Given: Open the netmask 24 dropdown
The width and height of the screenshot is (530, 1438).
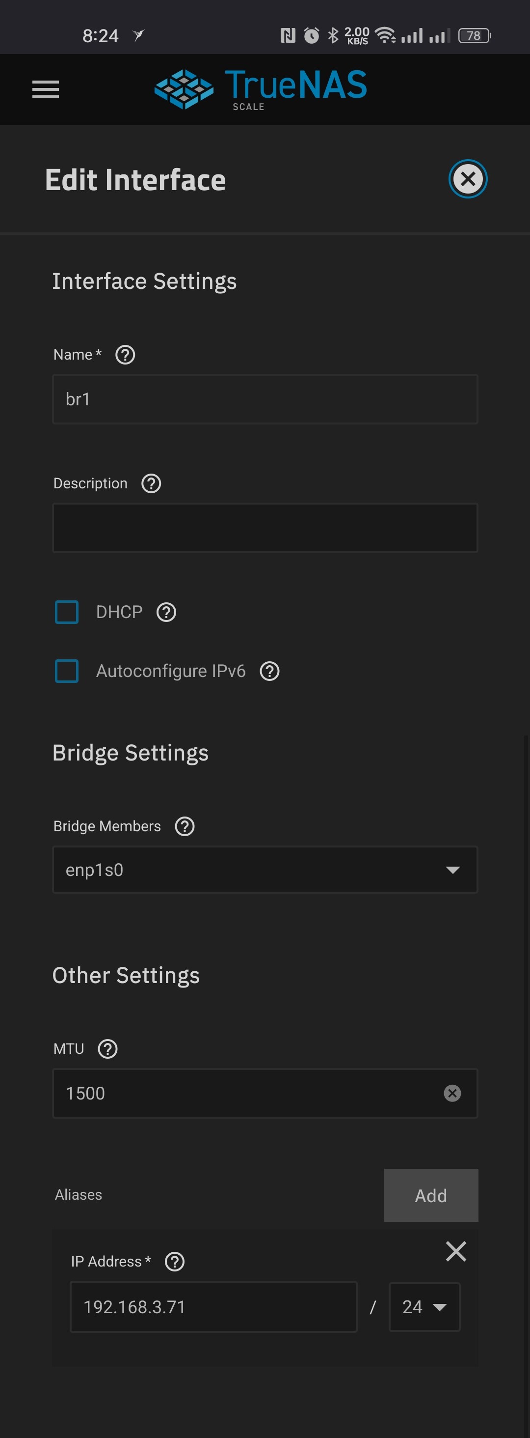Looking at the screenshot, I should point(424,1307).
